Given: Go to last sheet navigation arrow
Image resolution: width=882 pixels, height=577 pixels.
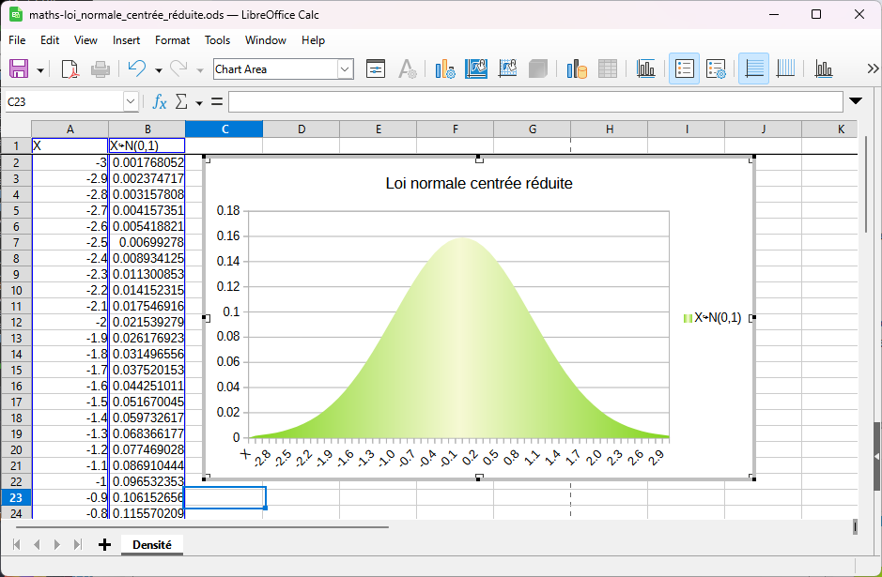Looking at the screenshot, I should (x=78, y=544).
